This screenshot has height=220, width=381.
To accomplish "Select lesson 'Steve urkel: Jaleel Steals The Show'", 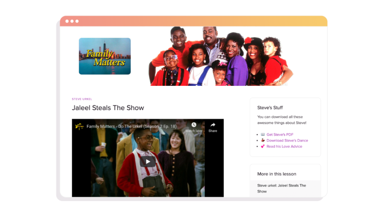I will pos(282,188).
